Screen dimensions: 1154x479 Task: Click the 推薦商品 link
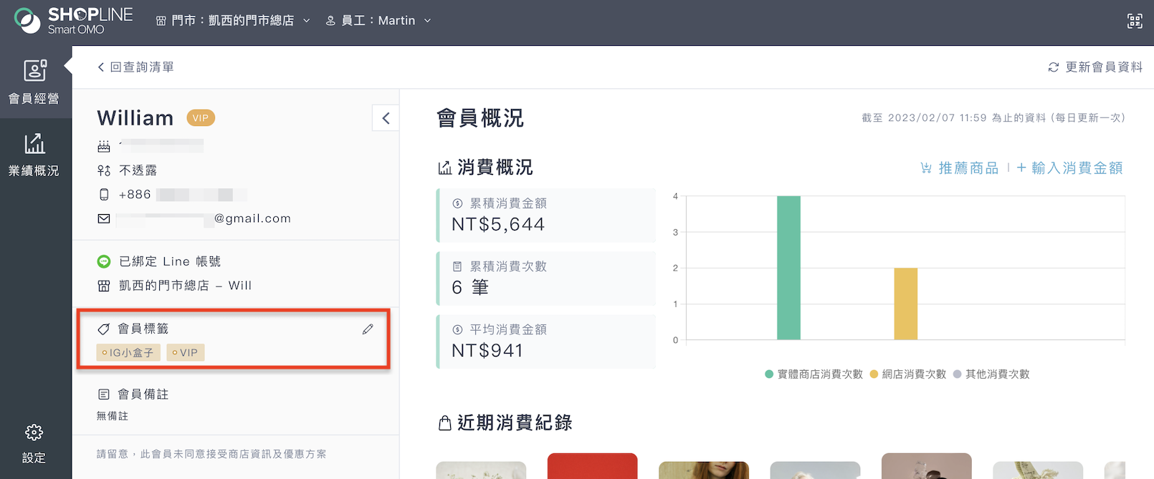[x=959, y=168]
